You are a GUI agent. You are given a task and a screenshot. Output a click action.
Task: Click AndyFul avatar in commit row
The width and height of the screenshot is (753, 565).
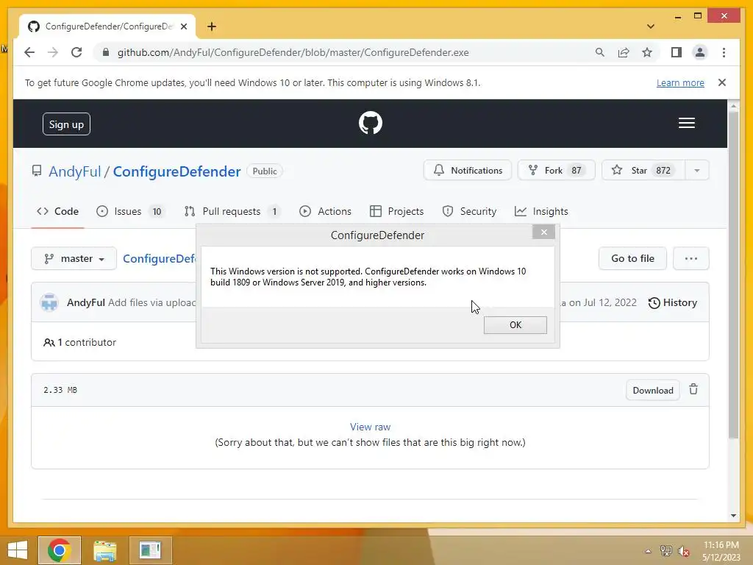(x=49, y=302)
